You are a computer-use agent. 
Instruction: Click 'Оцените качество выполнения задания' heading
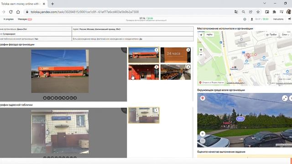[x=221, y=152]
